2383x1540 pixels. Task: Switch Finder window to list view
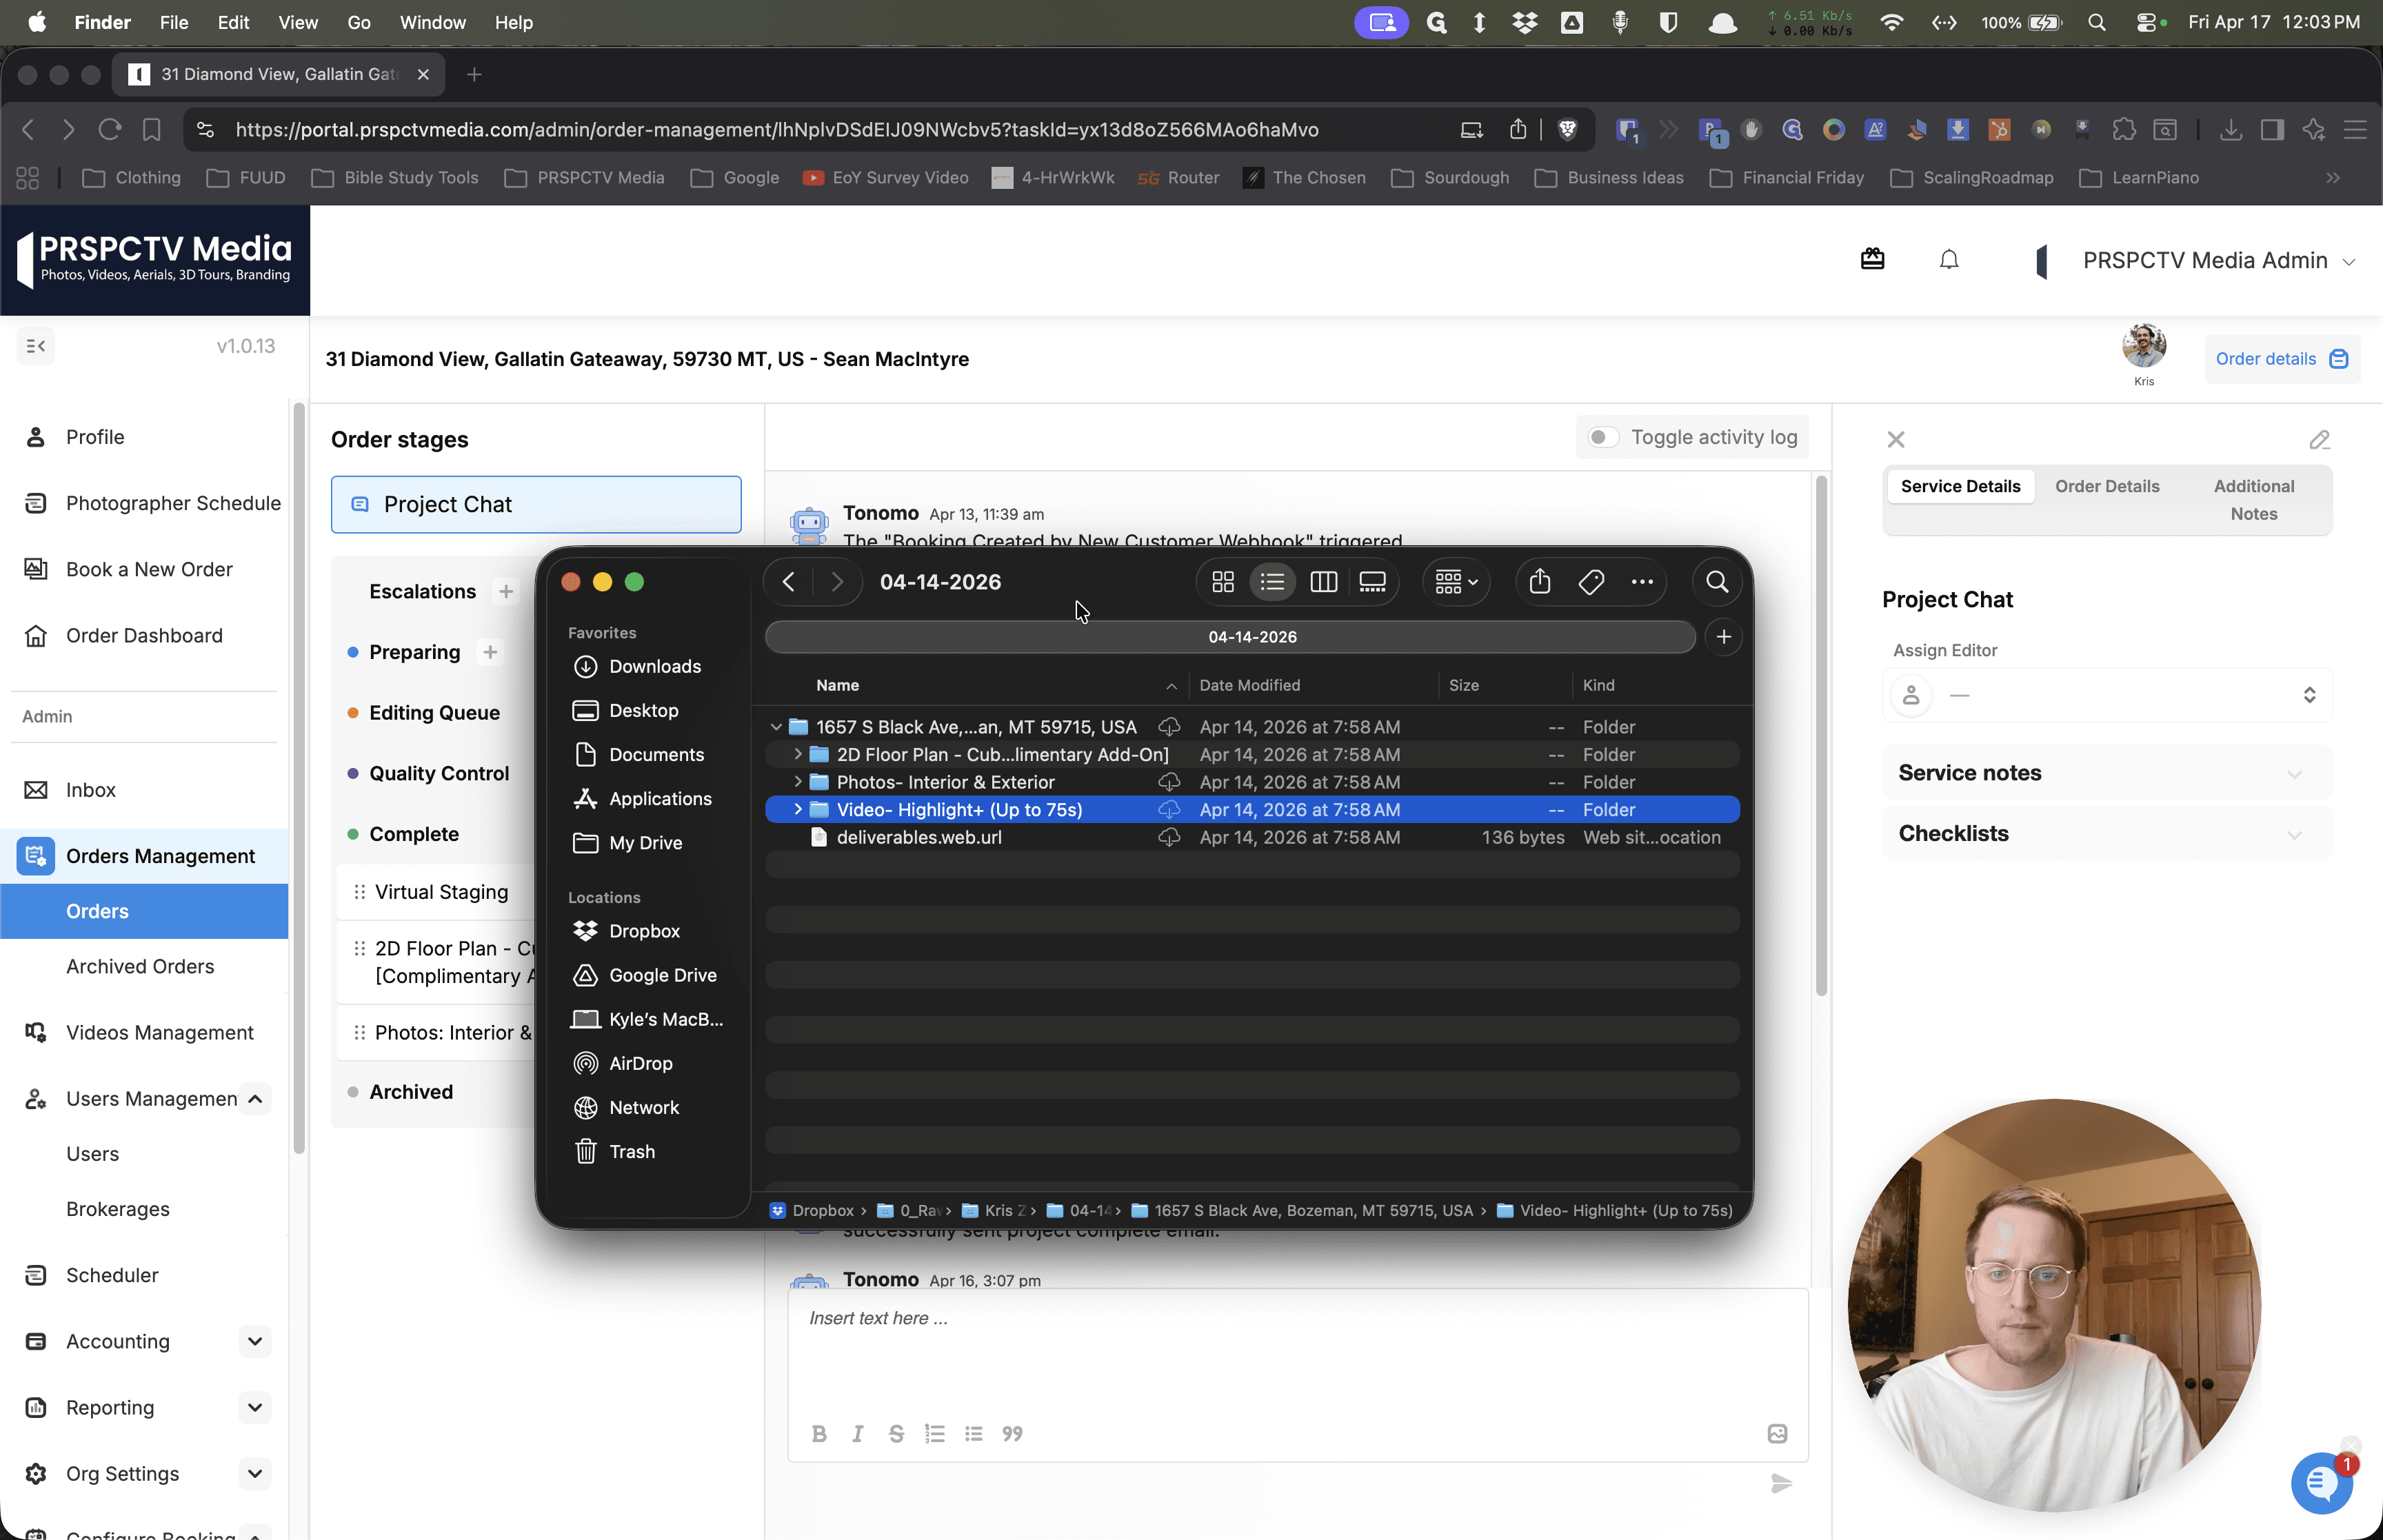click(1272, 582)
